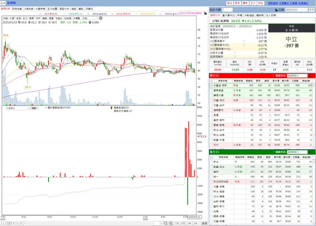Open 關鍵券商 dropdown in 買方15 header
This screenshot has height=226, width=316.
[297, 76]
